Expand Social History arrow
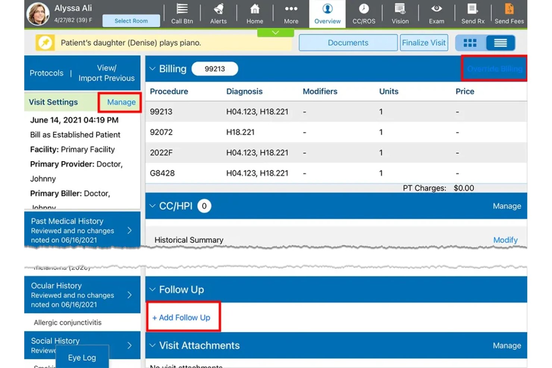 pos(129,345)
